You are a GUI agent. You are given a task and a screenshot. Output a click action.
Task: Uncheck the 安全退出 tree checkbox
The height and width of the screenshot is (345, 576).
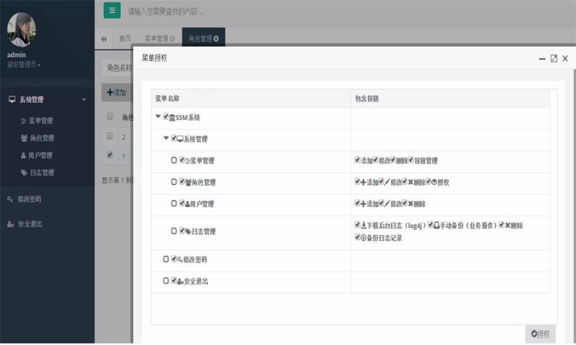pos(173,280)
